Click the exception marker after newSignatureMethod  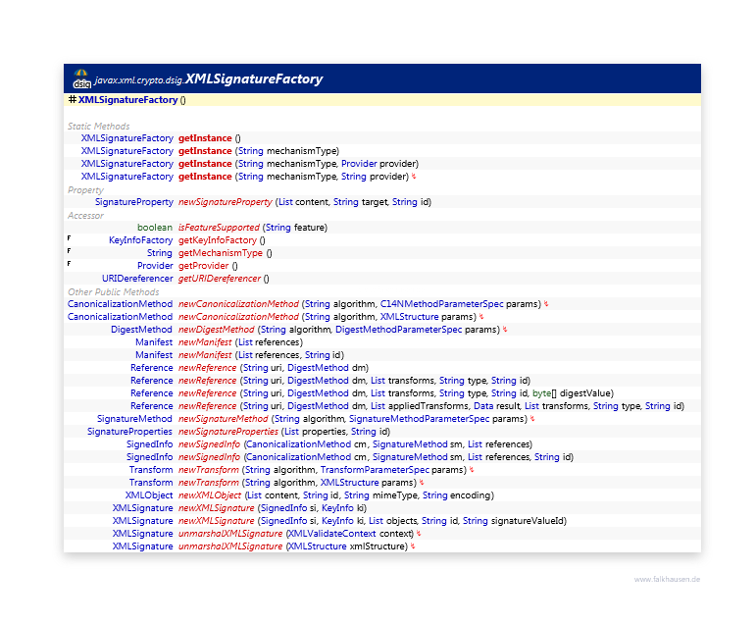click(532, 419)
